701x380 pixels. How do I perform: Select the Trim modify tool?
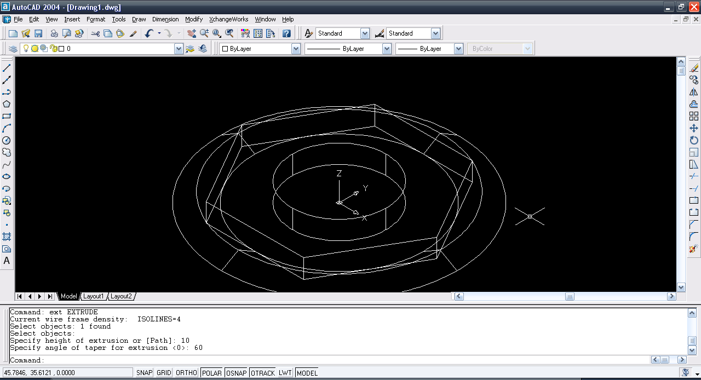tap(694, 176)
